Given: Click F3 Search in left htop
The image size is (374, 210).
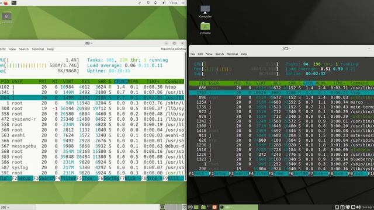Looking at the screenshot, I should click(44, 178).
